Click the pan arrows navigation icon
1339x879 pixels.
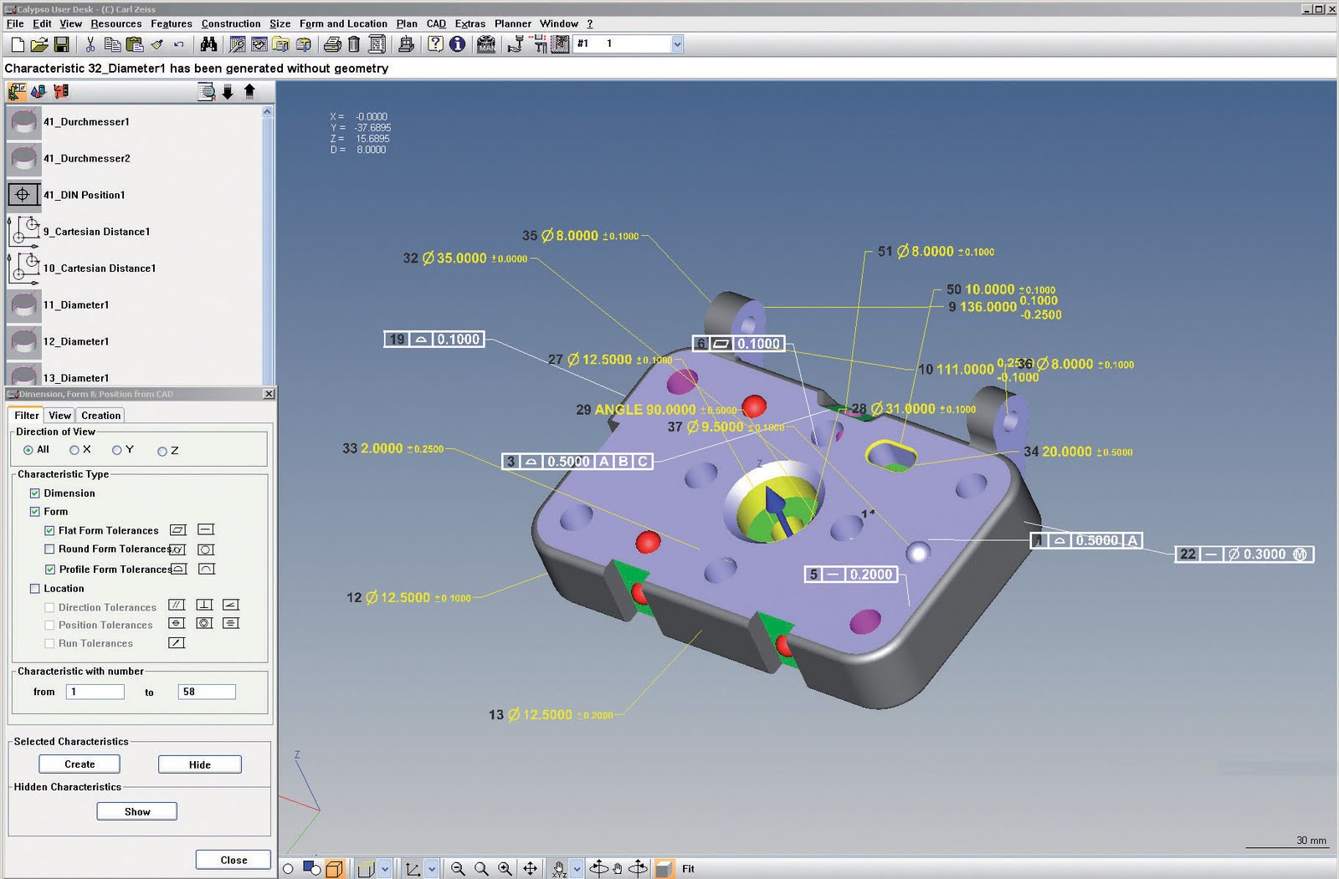[x=530, y=868]
